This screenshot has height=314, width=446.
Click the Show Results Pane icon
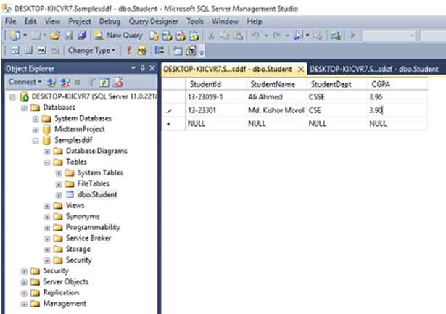click(x=55, y=51)
